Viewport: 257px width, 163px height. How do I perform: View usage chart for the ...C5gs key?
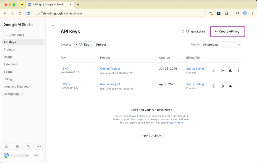point(230,86)
